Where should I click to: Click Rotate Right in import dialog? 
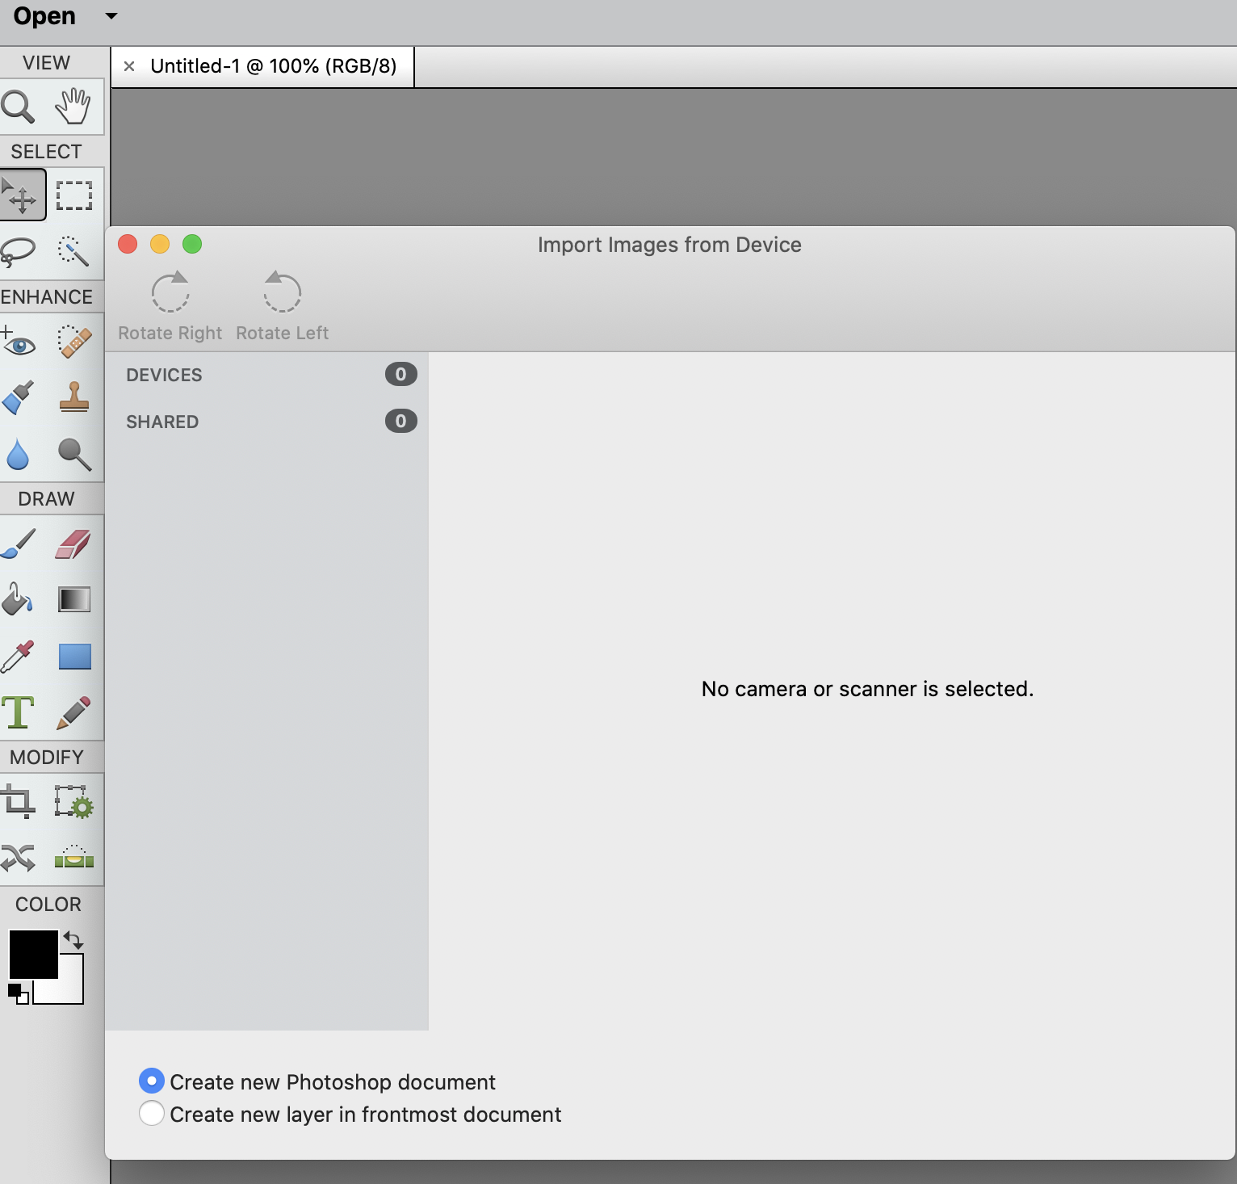170,307
